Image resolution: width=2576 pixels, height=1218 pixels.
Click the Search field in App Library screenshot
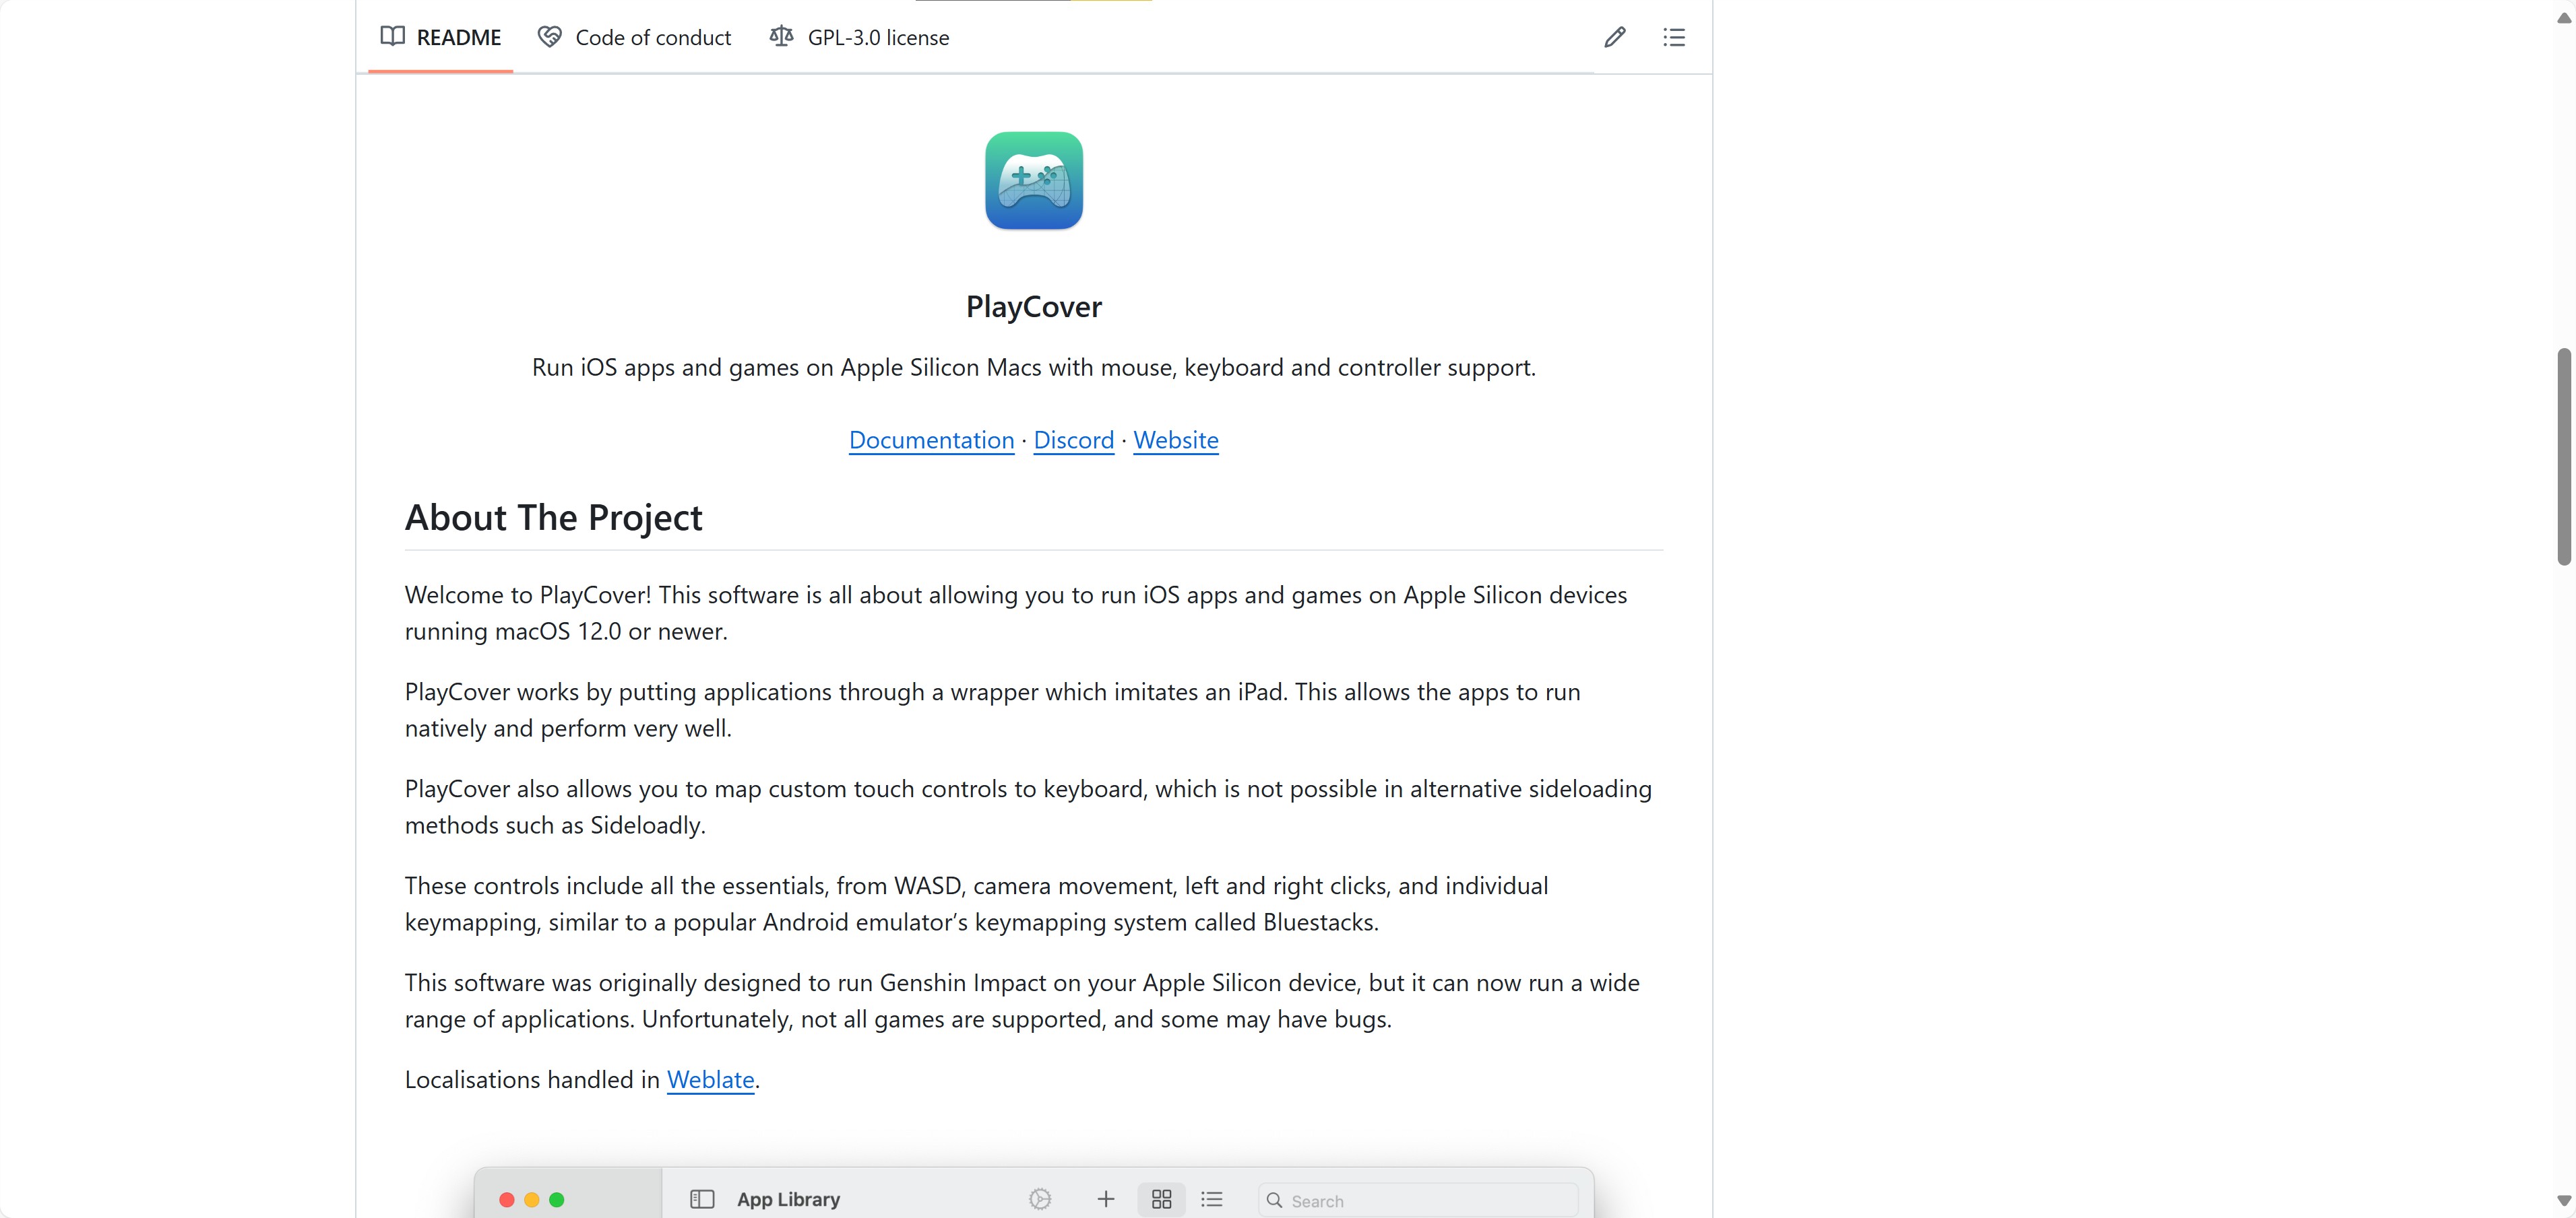1417,1200
